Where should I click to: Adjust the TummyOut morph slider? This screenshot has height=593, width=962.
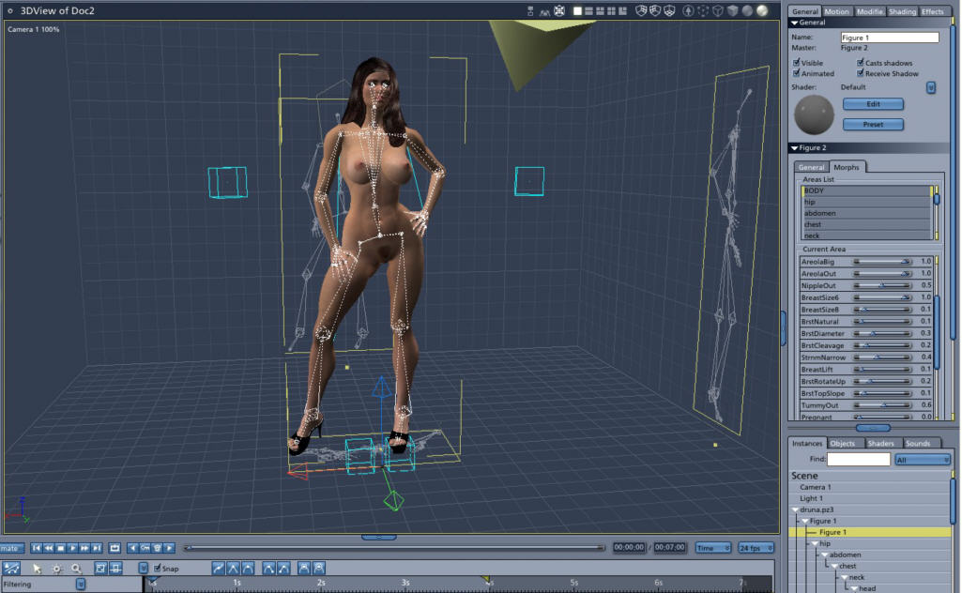coord(883,405)
